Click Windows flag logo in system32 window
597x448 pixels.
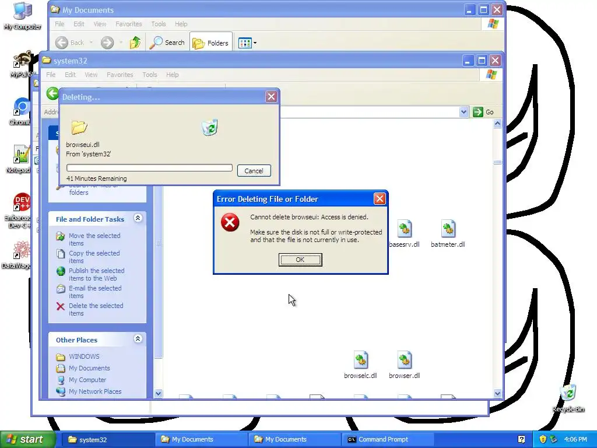(x=491, y=75)
